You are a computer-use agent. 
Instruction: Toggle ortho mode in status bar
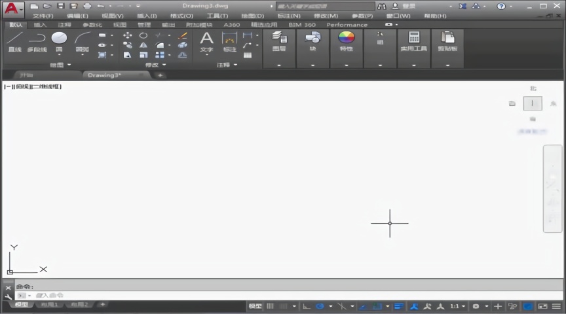[306, 306]
